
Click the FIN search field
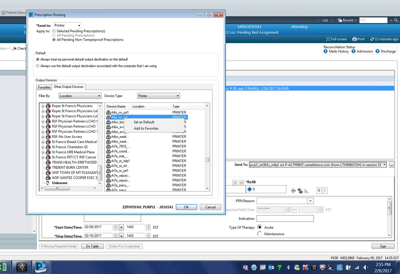(373, 20)
